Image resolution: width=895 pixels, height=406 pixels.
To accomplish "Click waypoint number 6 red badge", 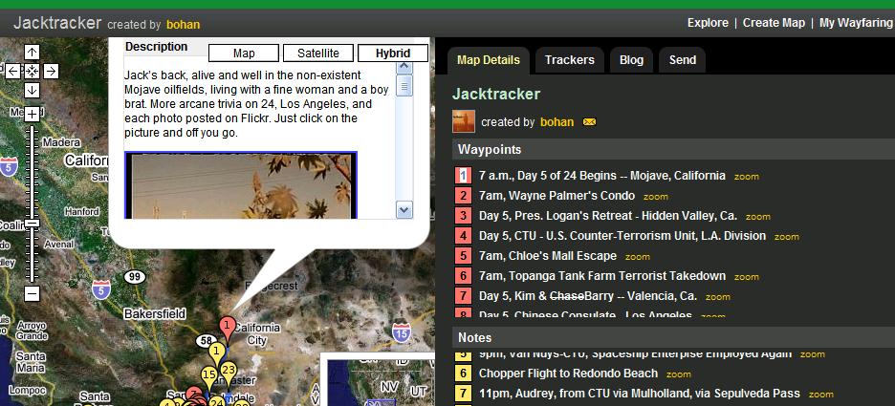I will 464,276.
